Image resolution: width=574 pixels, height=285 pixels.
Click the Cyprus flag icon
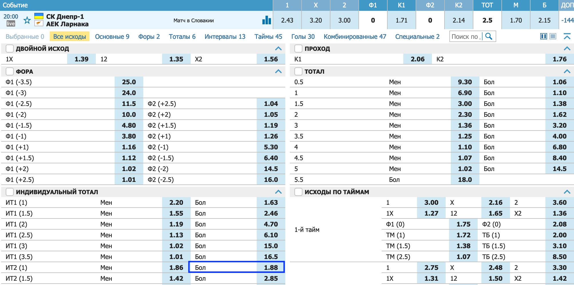click(39, 23)
